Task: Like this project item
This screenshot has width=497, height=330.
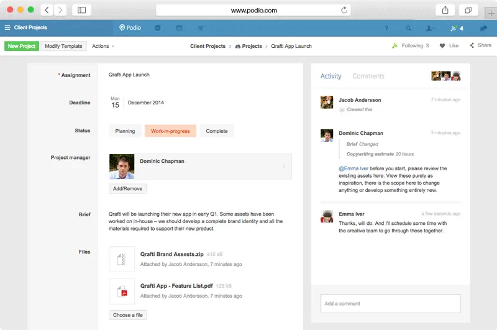Action: [449, 45]
